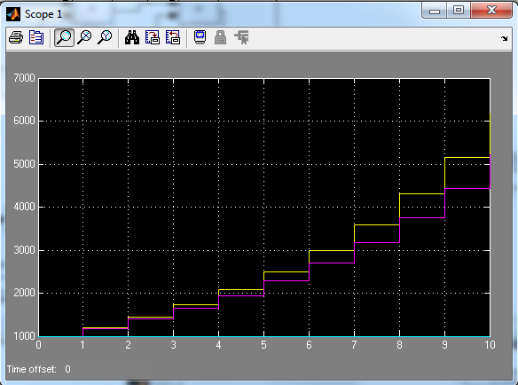Click the MATLAB logo in title bar

13,14
